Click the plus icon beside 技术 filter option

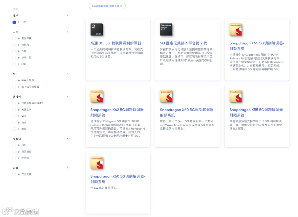[19, 22]
